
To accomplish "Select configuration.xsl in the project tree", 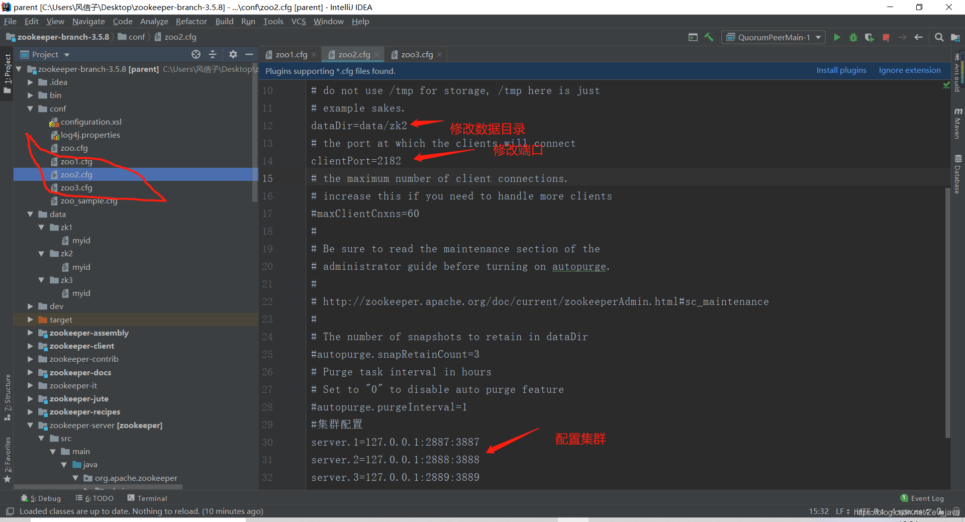I will [x=91, y=122].
